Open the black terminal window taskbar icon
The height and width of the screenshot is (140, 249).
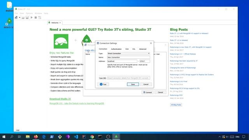(100, 136)
